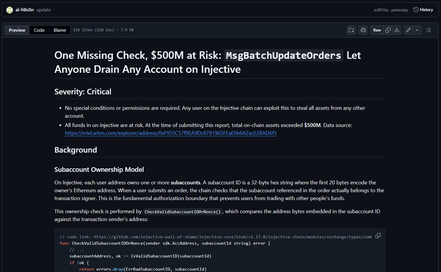Click the bold '$500M' figure in bullet

click(x=312, y=125)
